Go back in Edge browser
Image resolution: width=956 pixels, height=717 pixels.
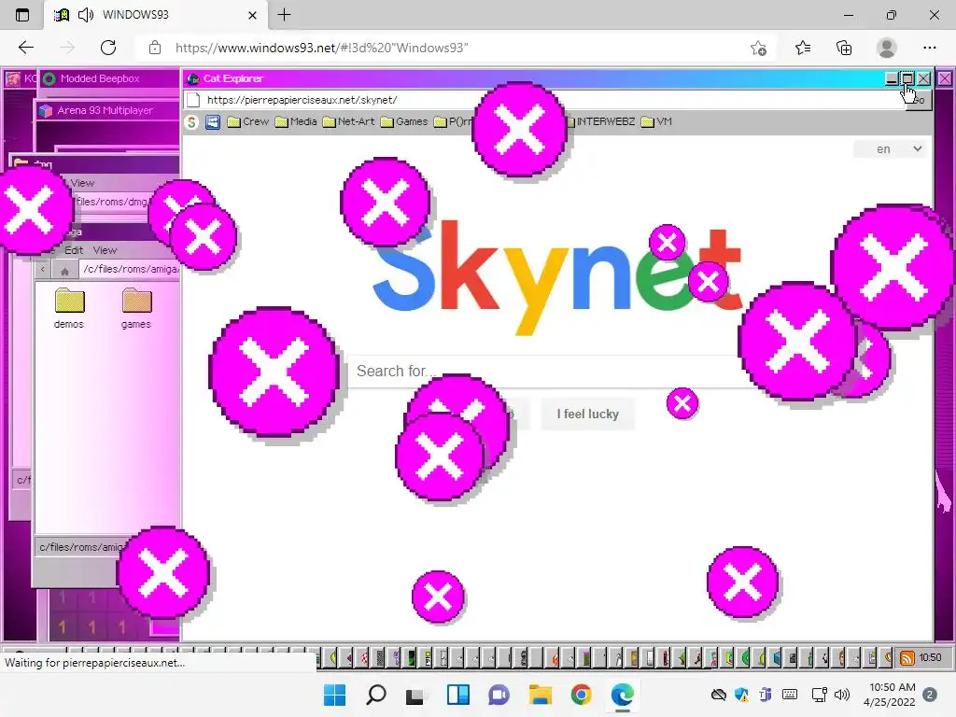pos(25,48)
